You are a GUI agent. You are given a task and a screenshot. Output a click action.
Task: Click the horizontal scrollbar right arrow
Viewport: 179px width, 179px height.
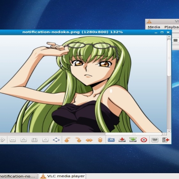pos(165,134)
